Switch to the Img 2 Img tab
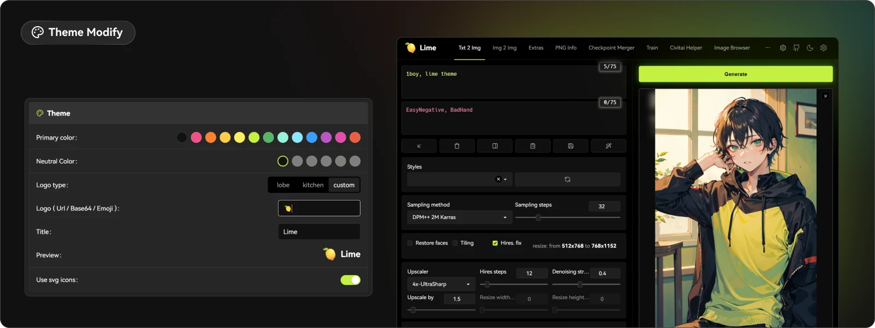 [504, 48]
